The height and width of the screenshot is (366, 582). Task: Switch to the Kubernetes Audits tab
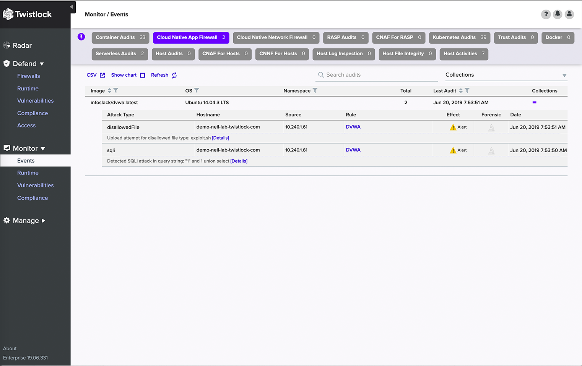[459, 37]
